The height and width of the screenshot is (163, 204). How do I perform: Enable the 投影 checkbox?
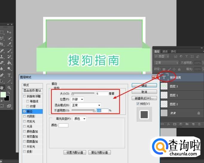point(24,151)
